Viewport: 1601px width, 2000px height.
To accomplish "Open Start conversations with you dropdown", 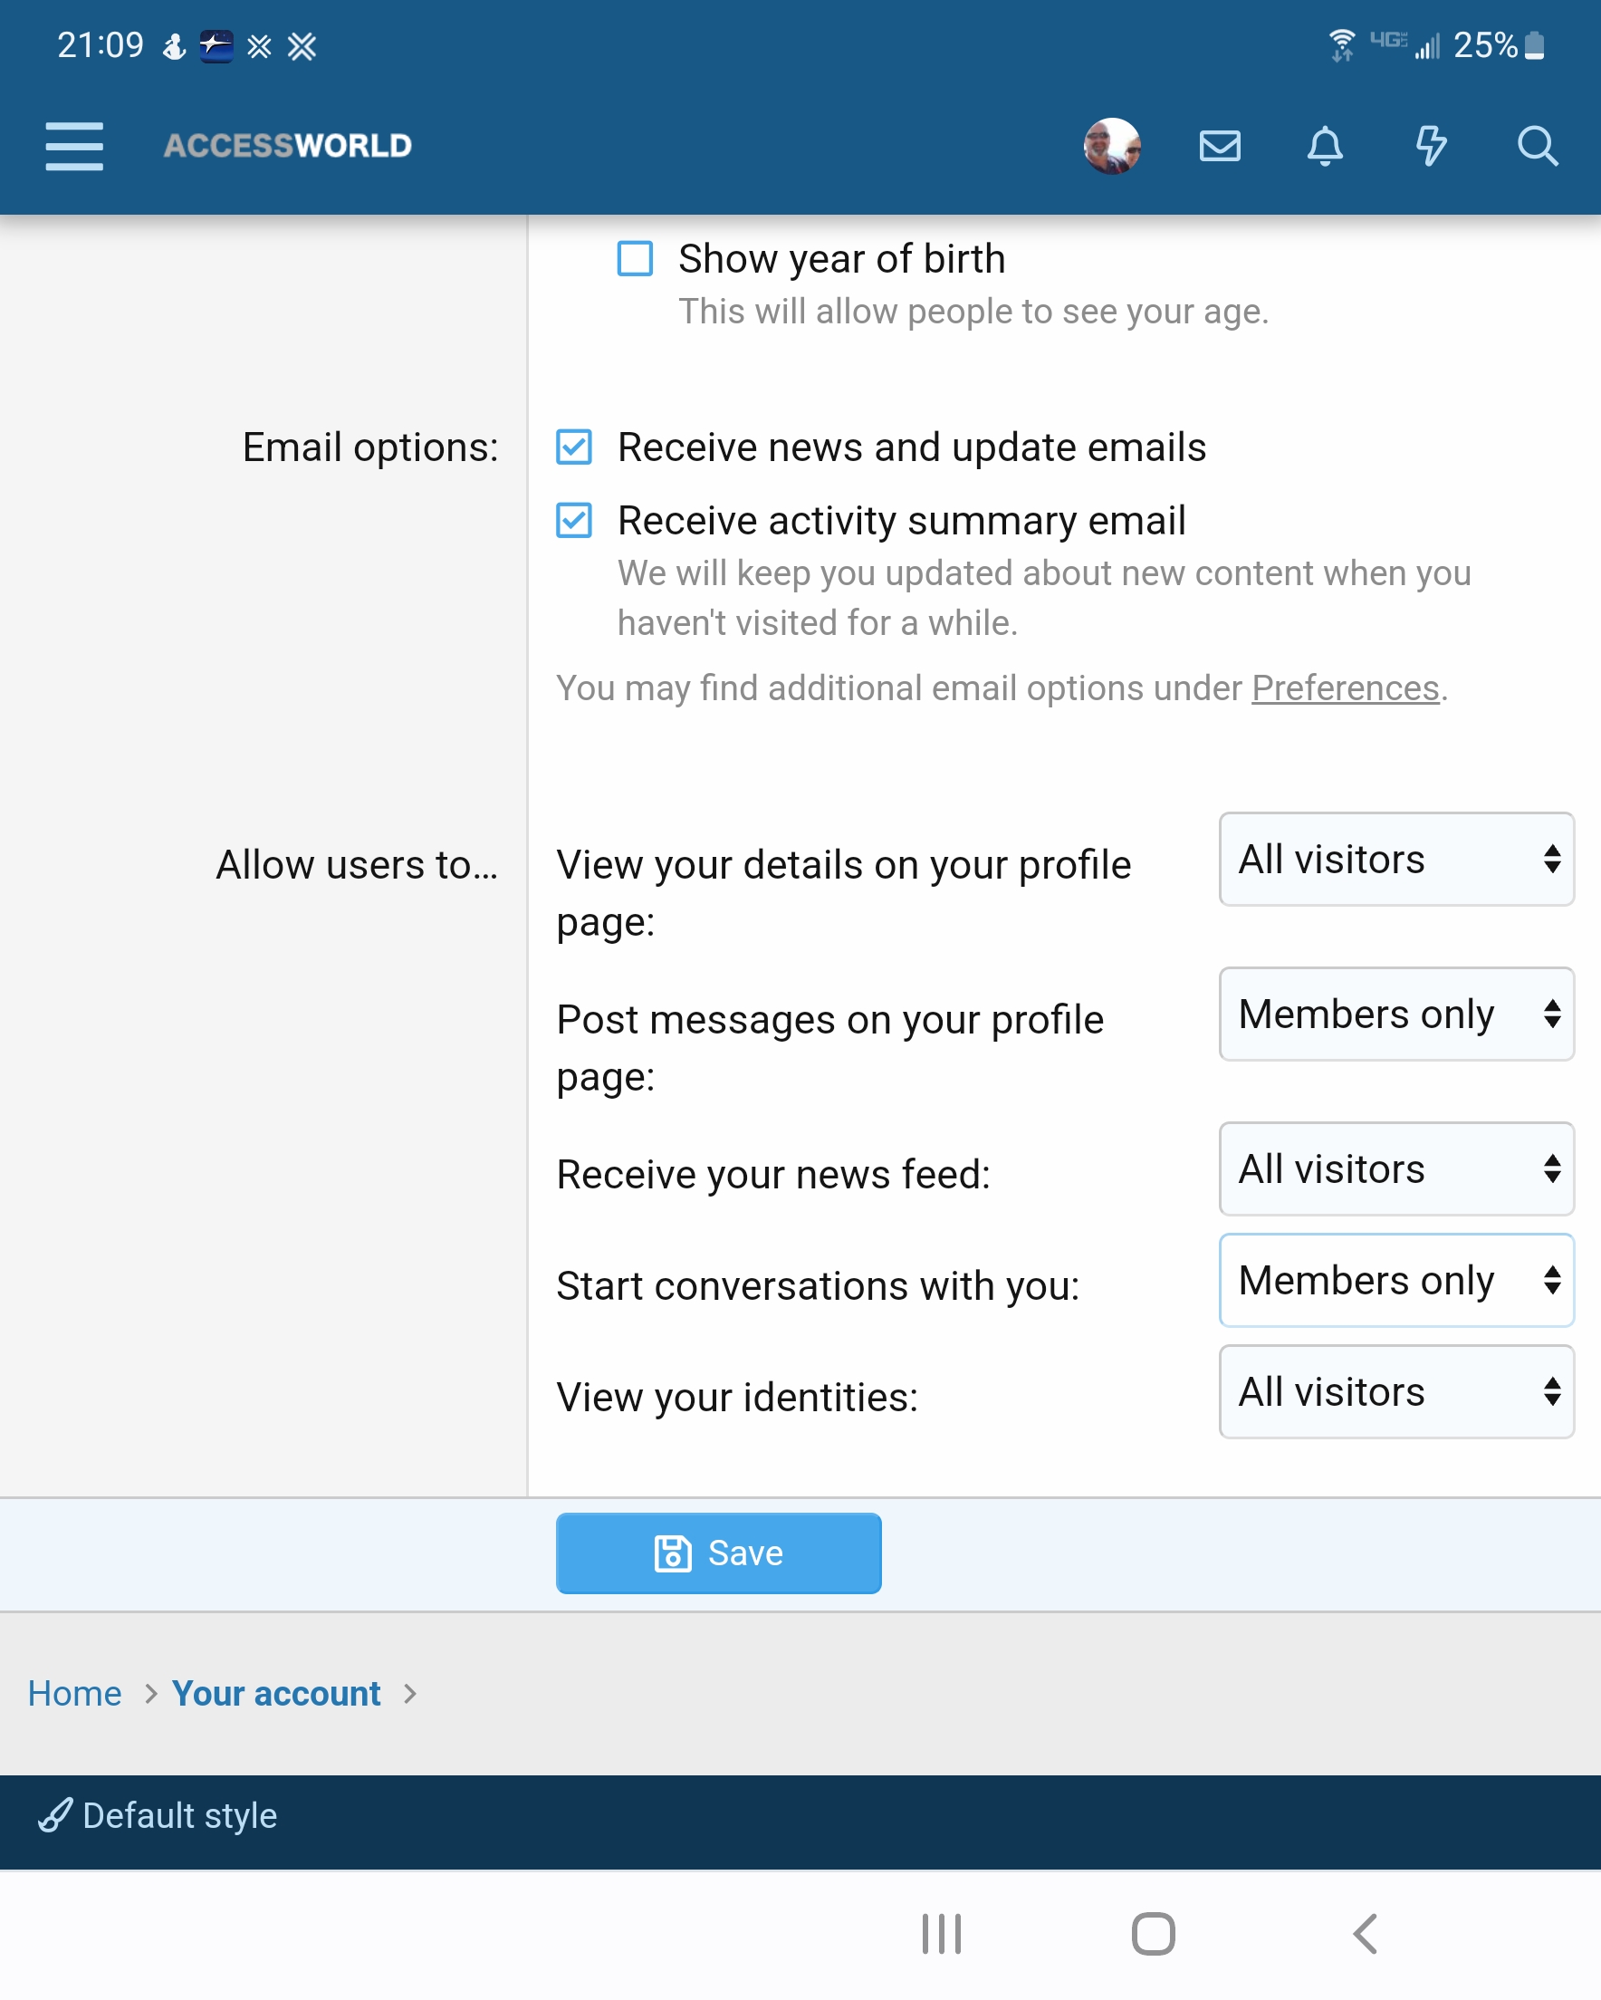I will [x=1396, y=1280].
